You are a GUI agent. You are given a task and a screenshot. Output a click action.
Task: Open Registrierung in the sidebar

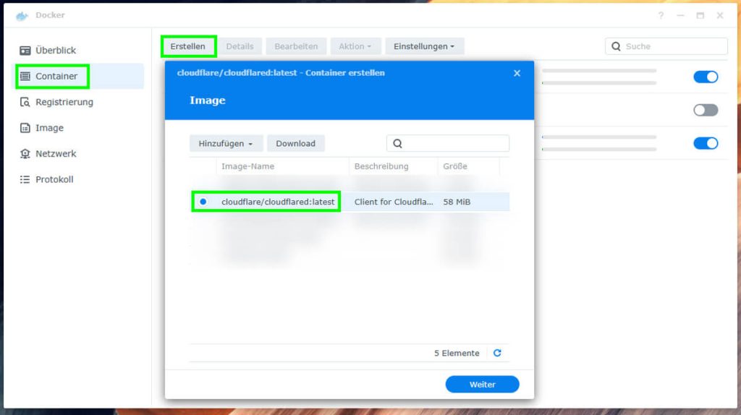coord(77,102)
